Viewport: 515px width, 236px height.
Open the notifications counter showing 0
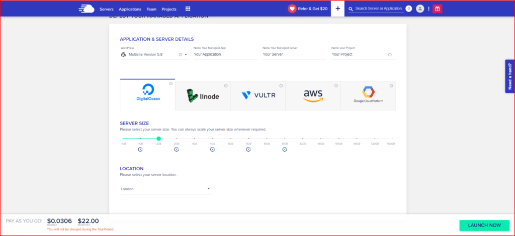click(x=408, y=9)
